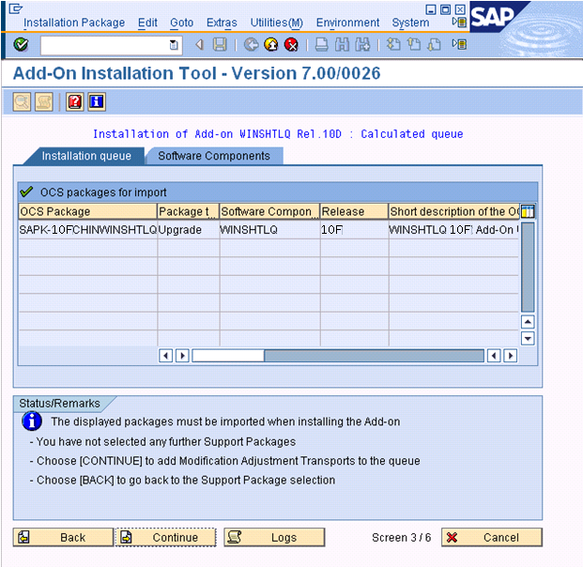Screen dimensions: 583x567
Task: Select the SAPK-10FCHINWINSHTLQ package cell
Action: 87,230
